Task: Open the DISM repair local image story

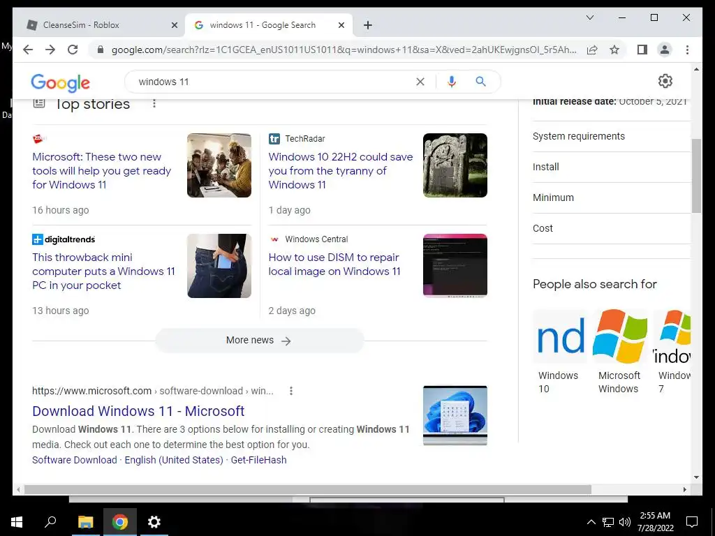Action: 334,265
